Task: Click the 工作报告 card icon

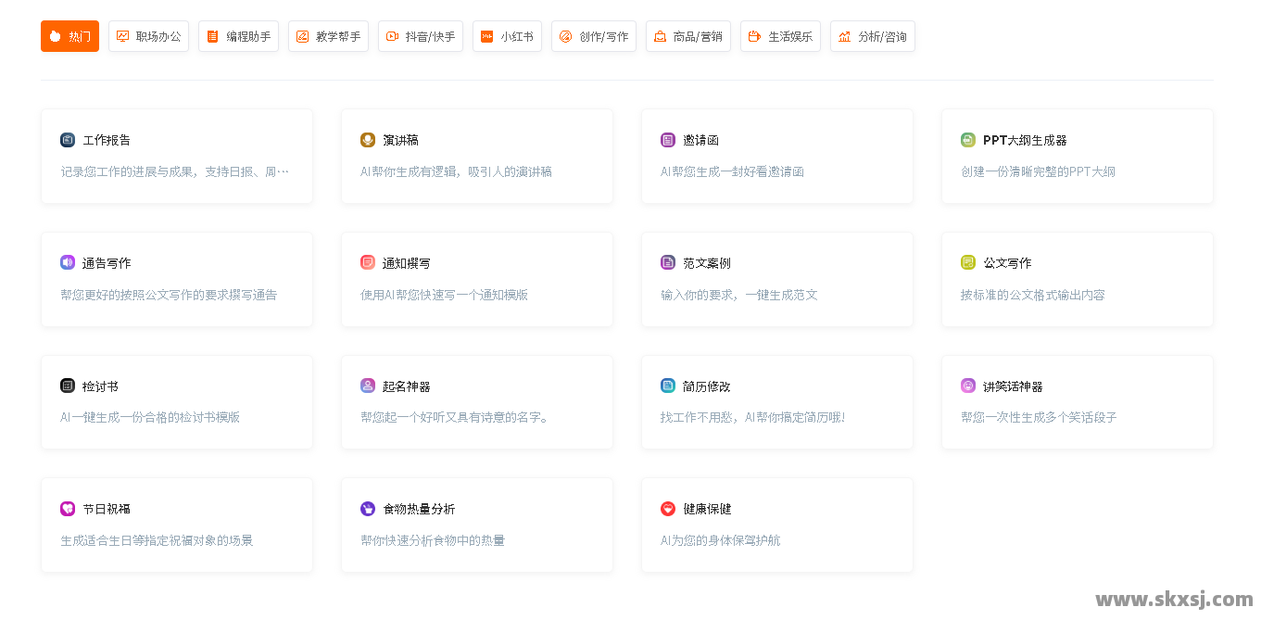Action: 68,140
